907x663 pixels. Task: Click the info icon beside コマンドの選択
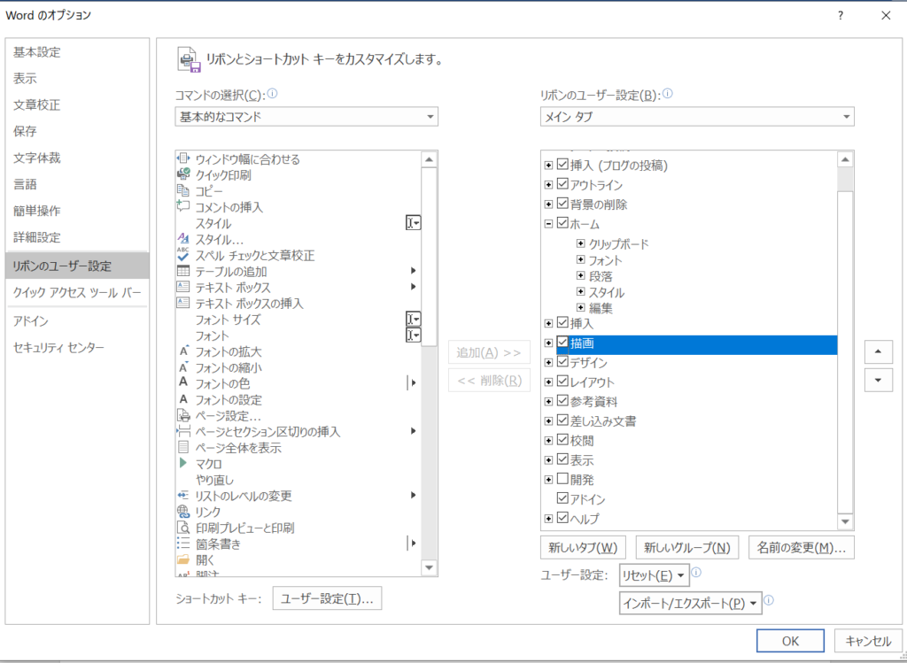[x=273, y=93]
